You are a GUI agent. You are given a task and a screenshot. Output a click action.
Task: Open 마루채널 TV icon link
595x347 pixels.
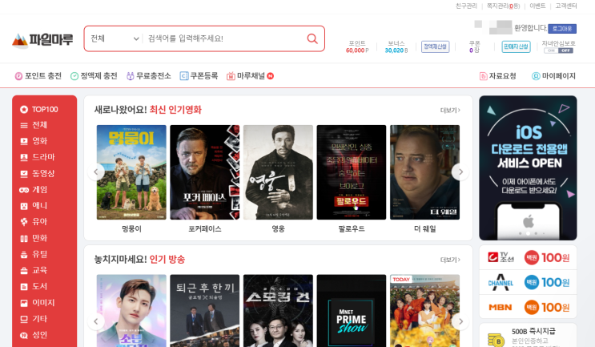tap(250, 76)
